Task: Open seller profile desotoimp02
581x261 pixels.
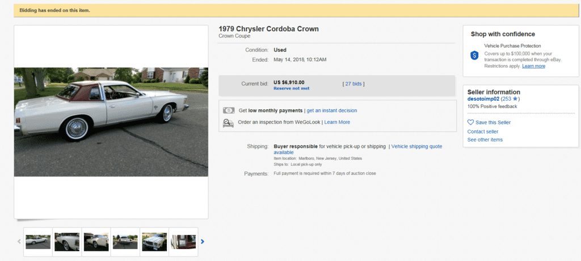Action: point(483,99)
